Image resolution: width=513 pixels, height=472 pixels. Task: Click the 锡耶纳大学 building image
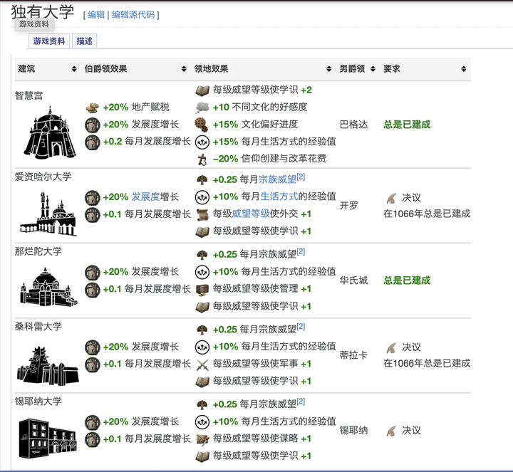pos(48,438)
